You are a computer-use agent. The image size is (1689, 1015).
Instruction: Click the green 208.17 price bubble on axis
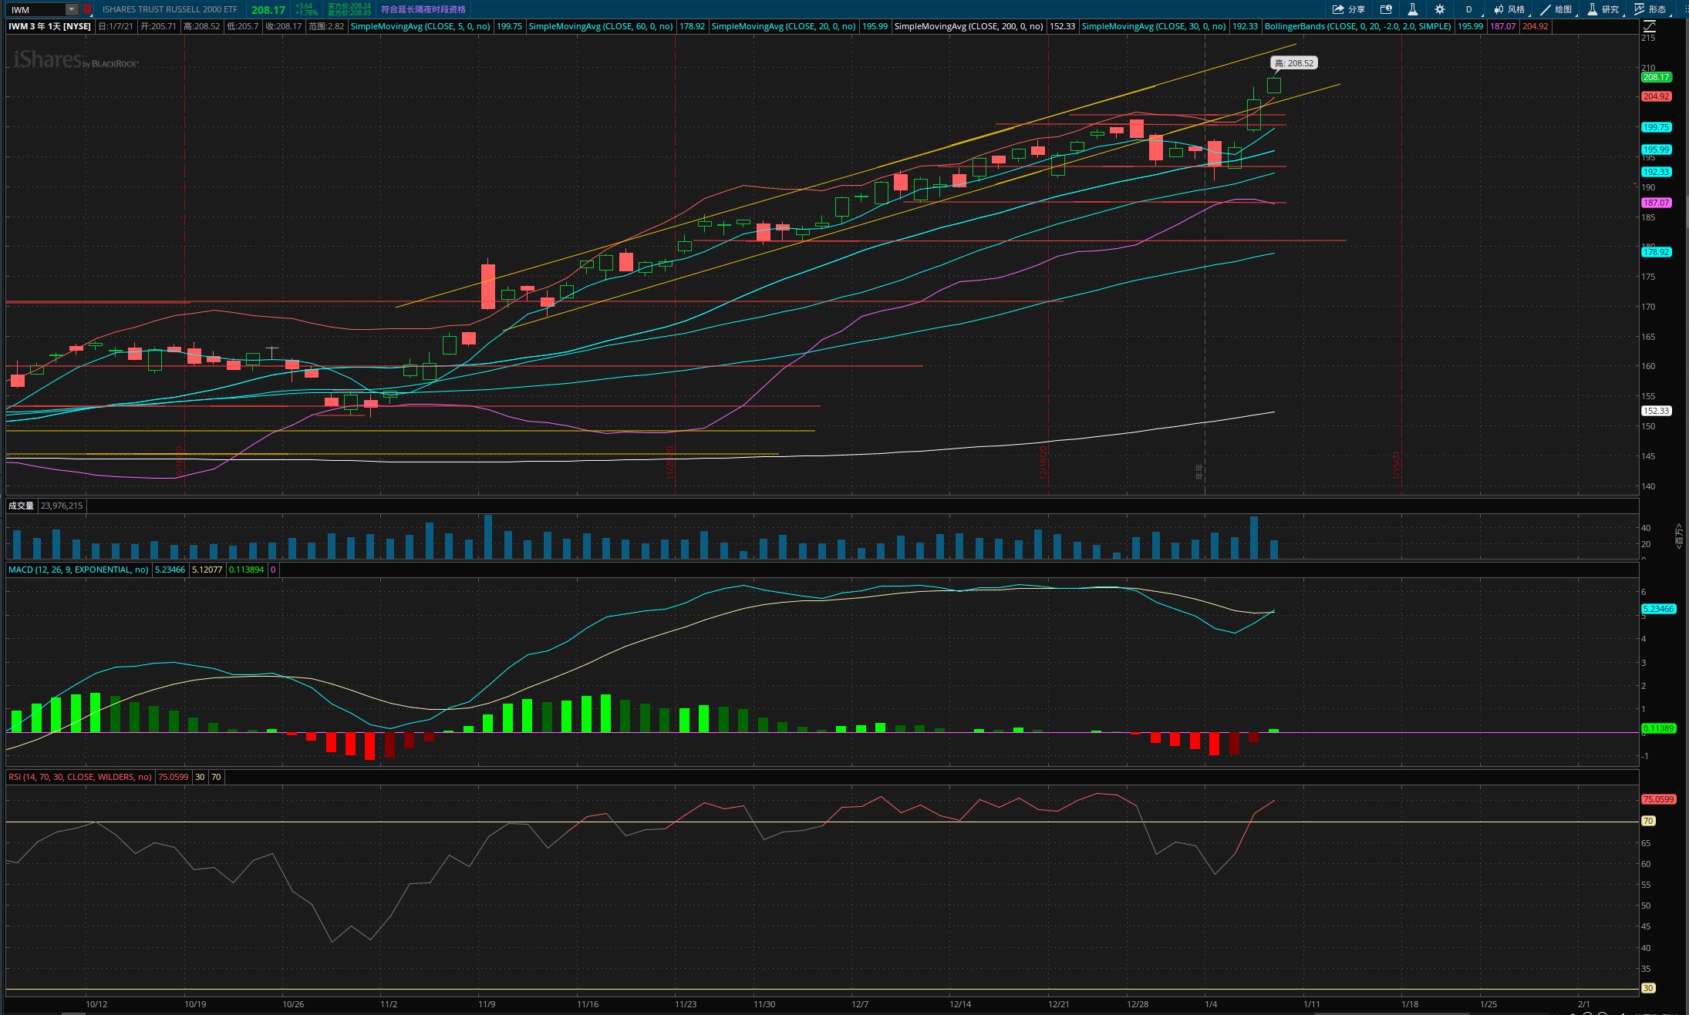pos(1655,77)
